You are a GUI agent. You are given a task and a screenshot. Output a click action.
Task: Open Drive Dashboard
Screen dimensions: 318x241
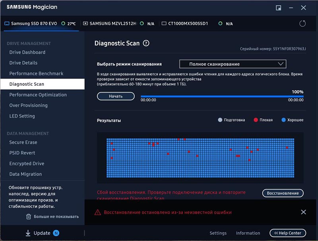tap(27, 52)
